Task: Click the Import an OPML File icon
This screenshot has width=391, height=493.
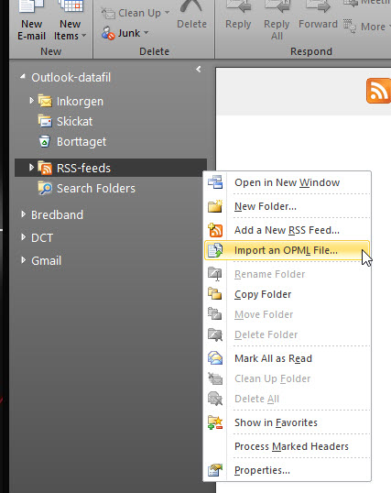Action: pyautogui.click(x=215, y=250)
